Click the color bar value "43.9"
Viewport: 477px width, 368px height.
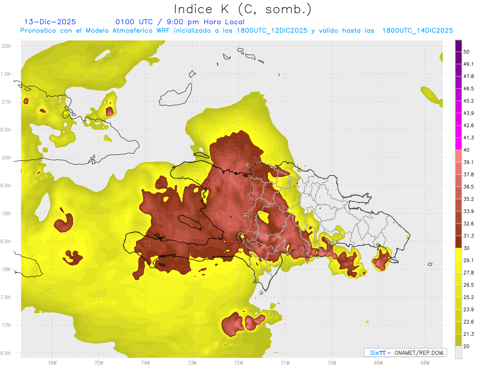tap(469, 113)
